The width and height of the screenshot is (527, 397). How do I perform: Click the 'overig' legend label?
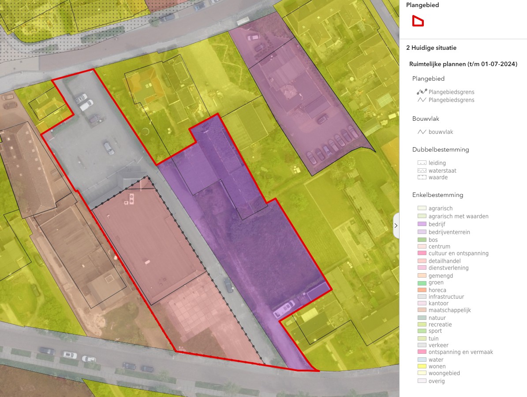(x=437, y=381)
